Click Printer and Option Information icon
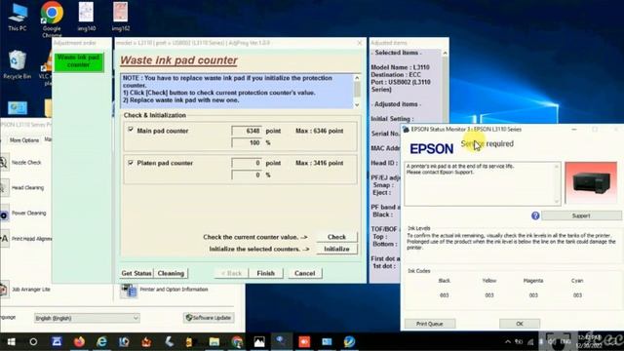This screenshot has width=624, height=351. point(129,291)
